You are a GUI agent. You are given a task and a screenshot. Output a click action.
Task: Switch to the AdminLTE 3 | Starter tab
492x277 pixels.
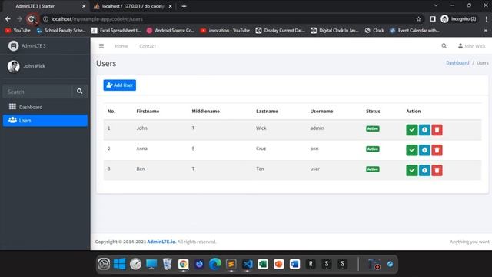46,6
